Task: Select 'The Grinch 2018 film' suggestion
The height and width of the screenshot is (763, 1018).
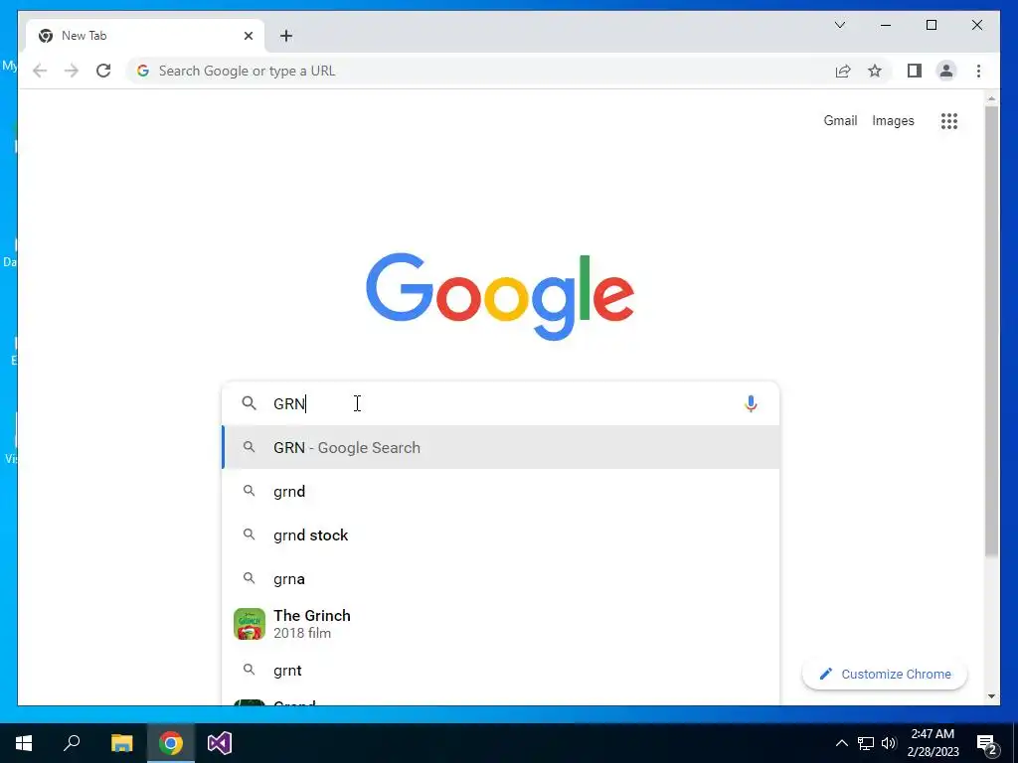Action: coord(500,624)
